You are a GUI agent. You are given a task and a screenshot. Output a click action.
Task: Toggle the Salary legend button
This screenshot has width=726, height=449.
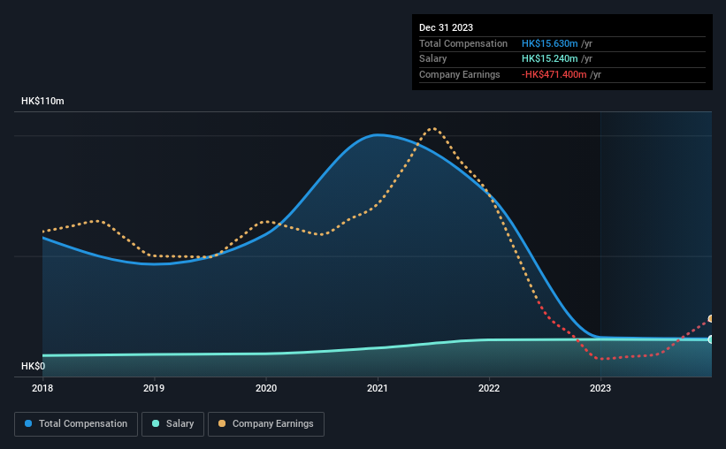pos(172,424)
